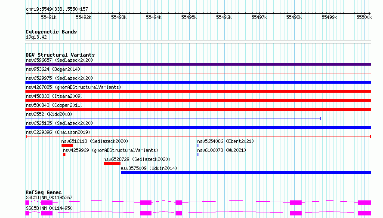Viewport: 383px width, 218px height.
Task: Open nsv953624 (Dogan2014) variant label
Action: [53, 69]
